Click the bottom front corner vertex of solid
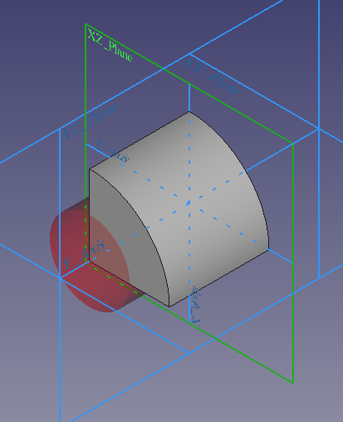The image size is (343, 422). tap(169, 307)
